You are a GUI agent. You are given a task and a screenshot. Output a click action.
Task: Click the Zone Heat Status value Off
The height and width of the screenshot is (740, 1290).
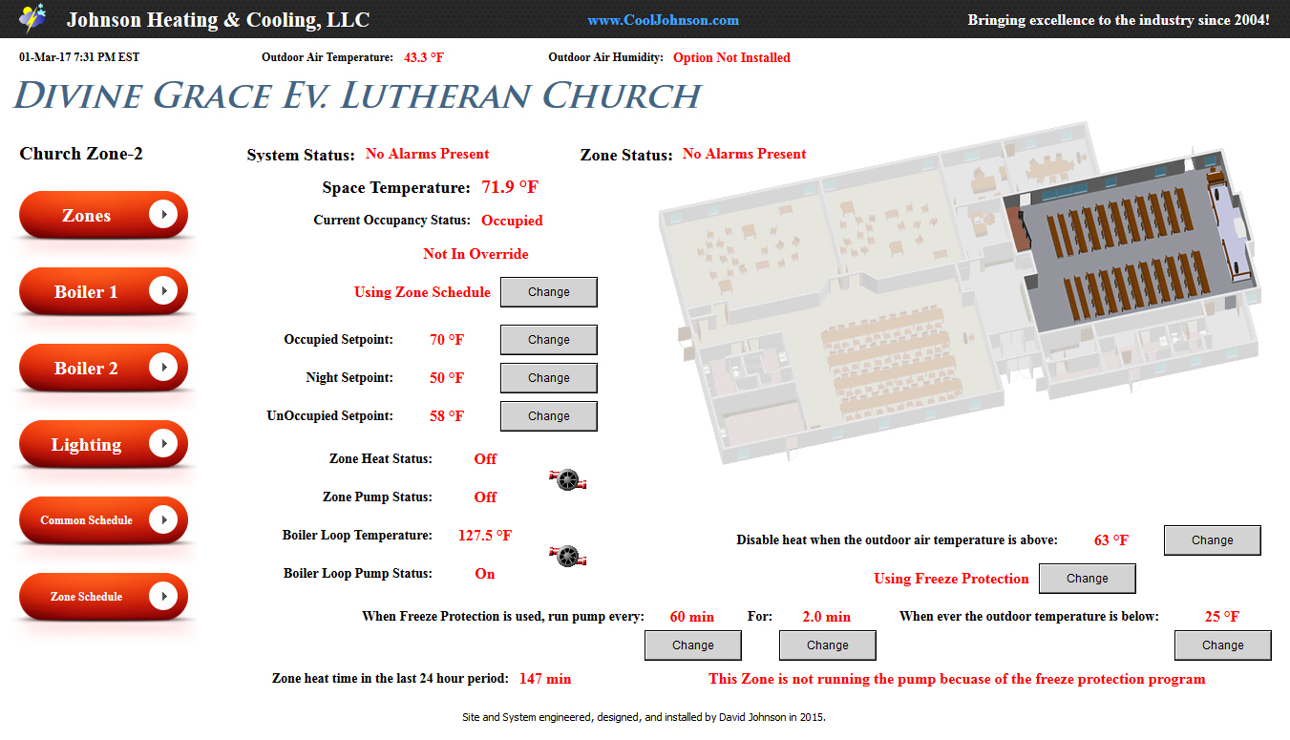point(485,459)
